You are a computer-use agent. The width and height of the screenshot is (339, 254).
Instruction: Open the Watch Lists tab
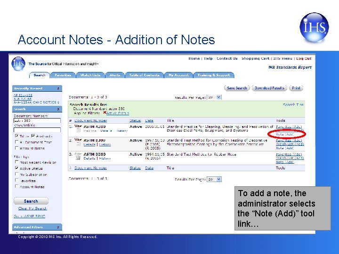(x=90, y=75)
